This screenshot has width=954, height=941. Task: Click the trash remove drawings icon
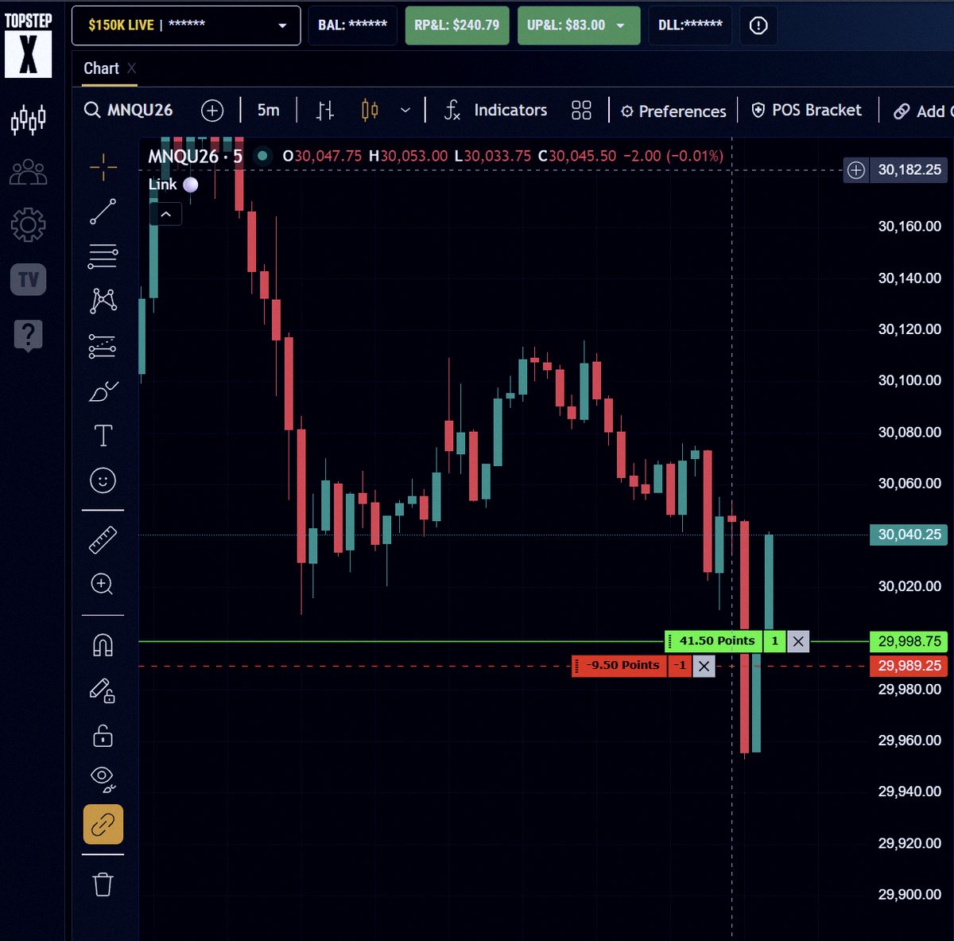pos(103,884)
